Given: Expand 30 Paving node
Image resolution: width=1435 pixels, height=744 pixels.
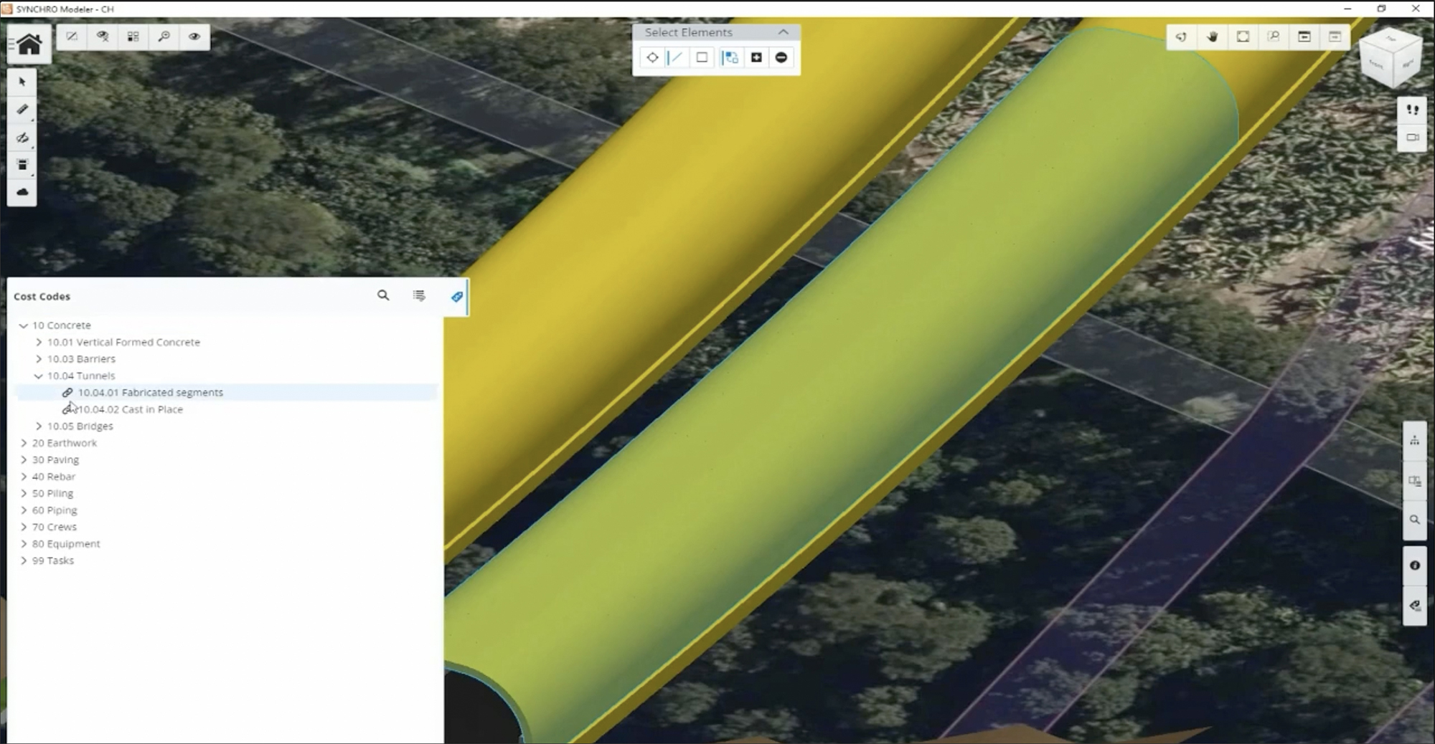Looking at the screenshot, I should pos(24,459).
